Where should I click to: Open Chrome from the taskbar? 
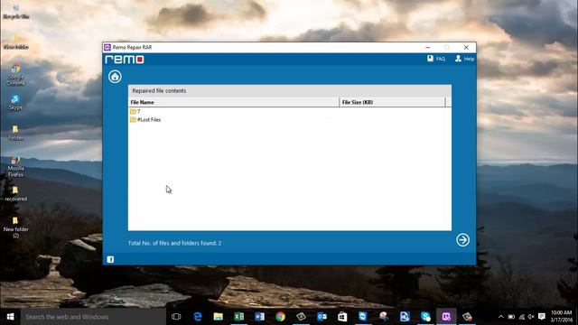(280, 317)
